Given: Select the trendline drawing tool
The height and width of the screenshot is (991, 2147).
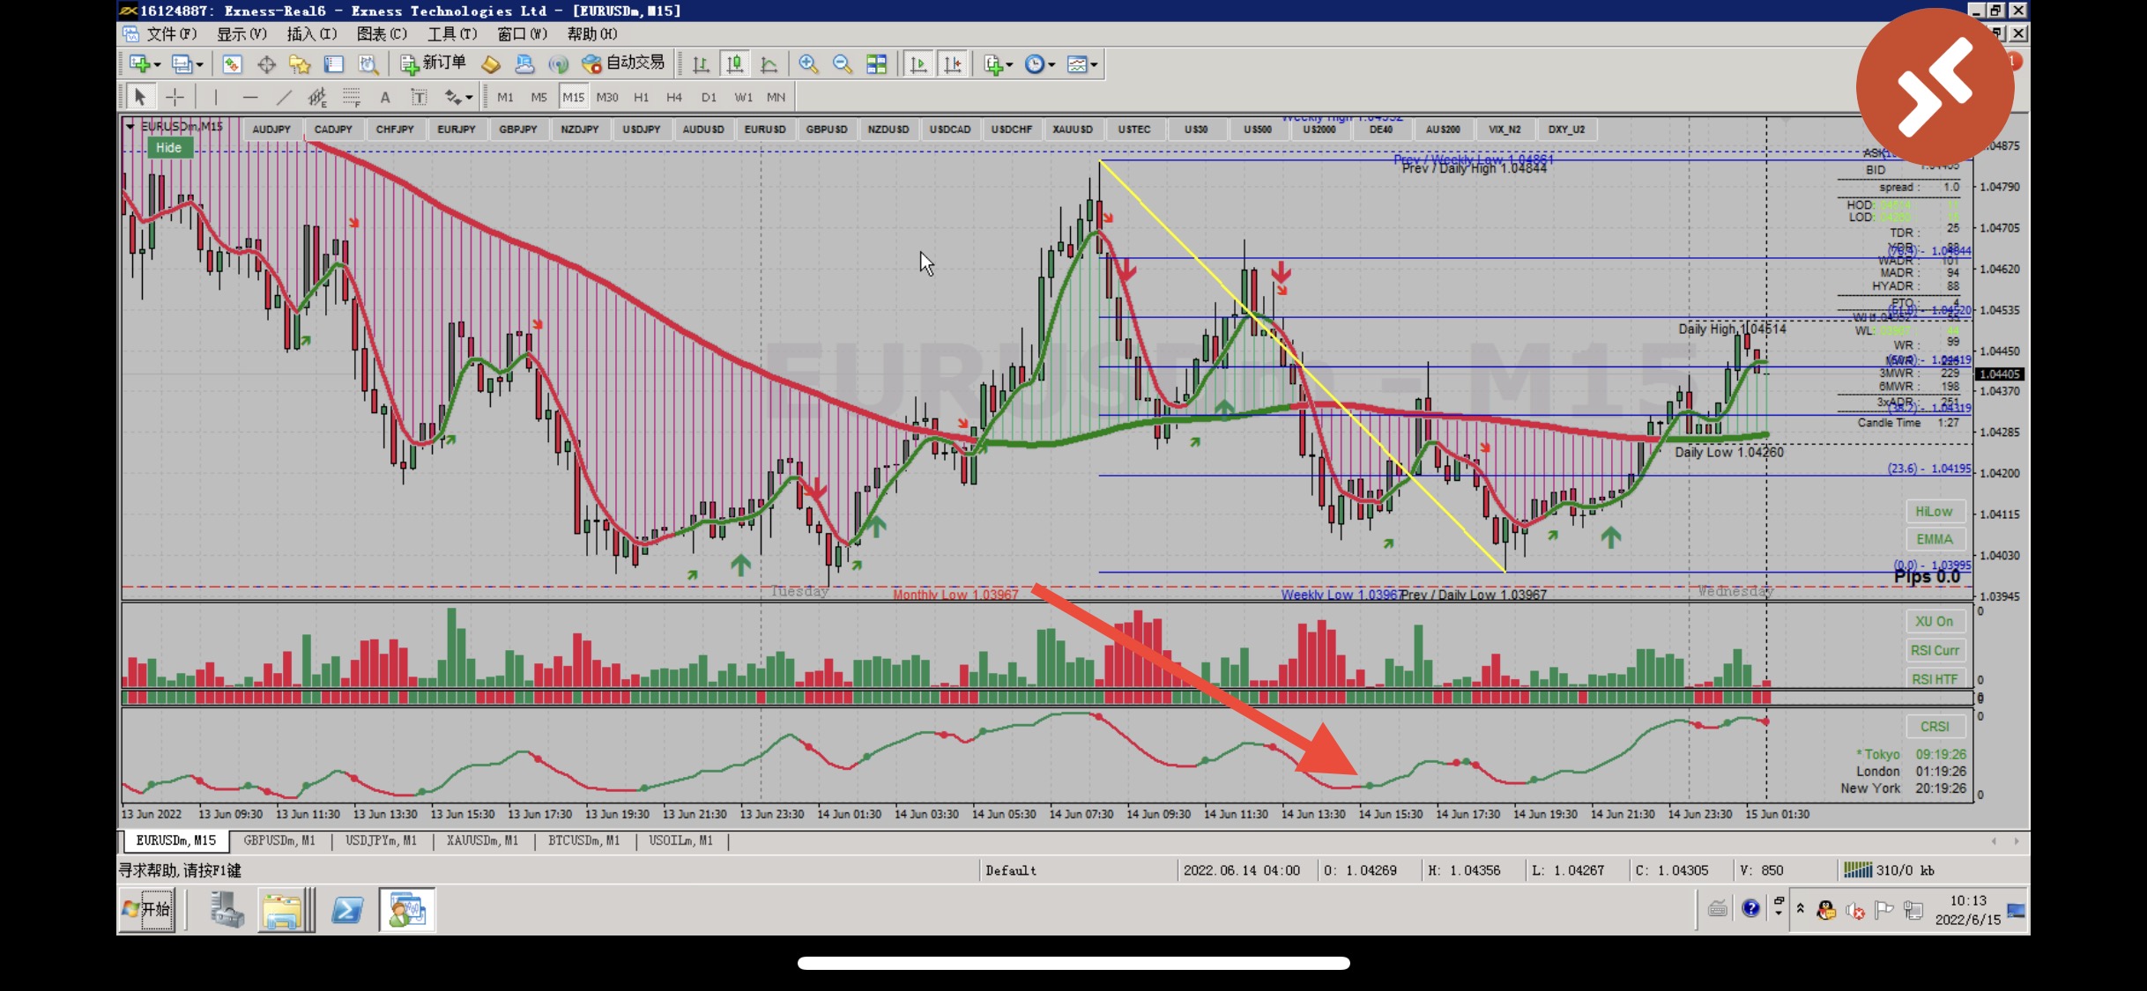Looking at the screenshot, I should (283, 97).
